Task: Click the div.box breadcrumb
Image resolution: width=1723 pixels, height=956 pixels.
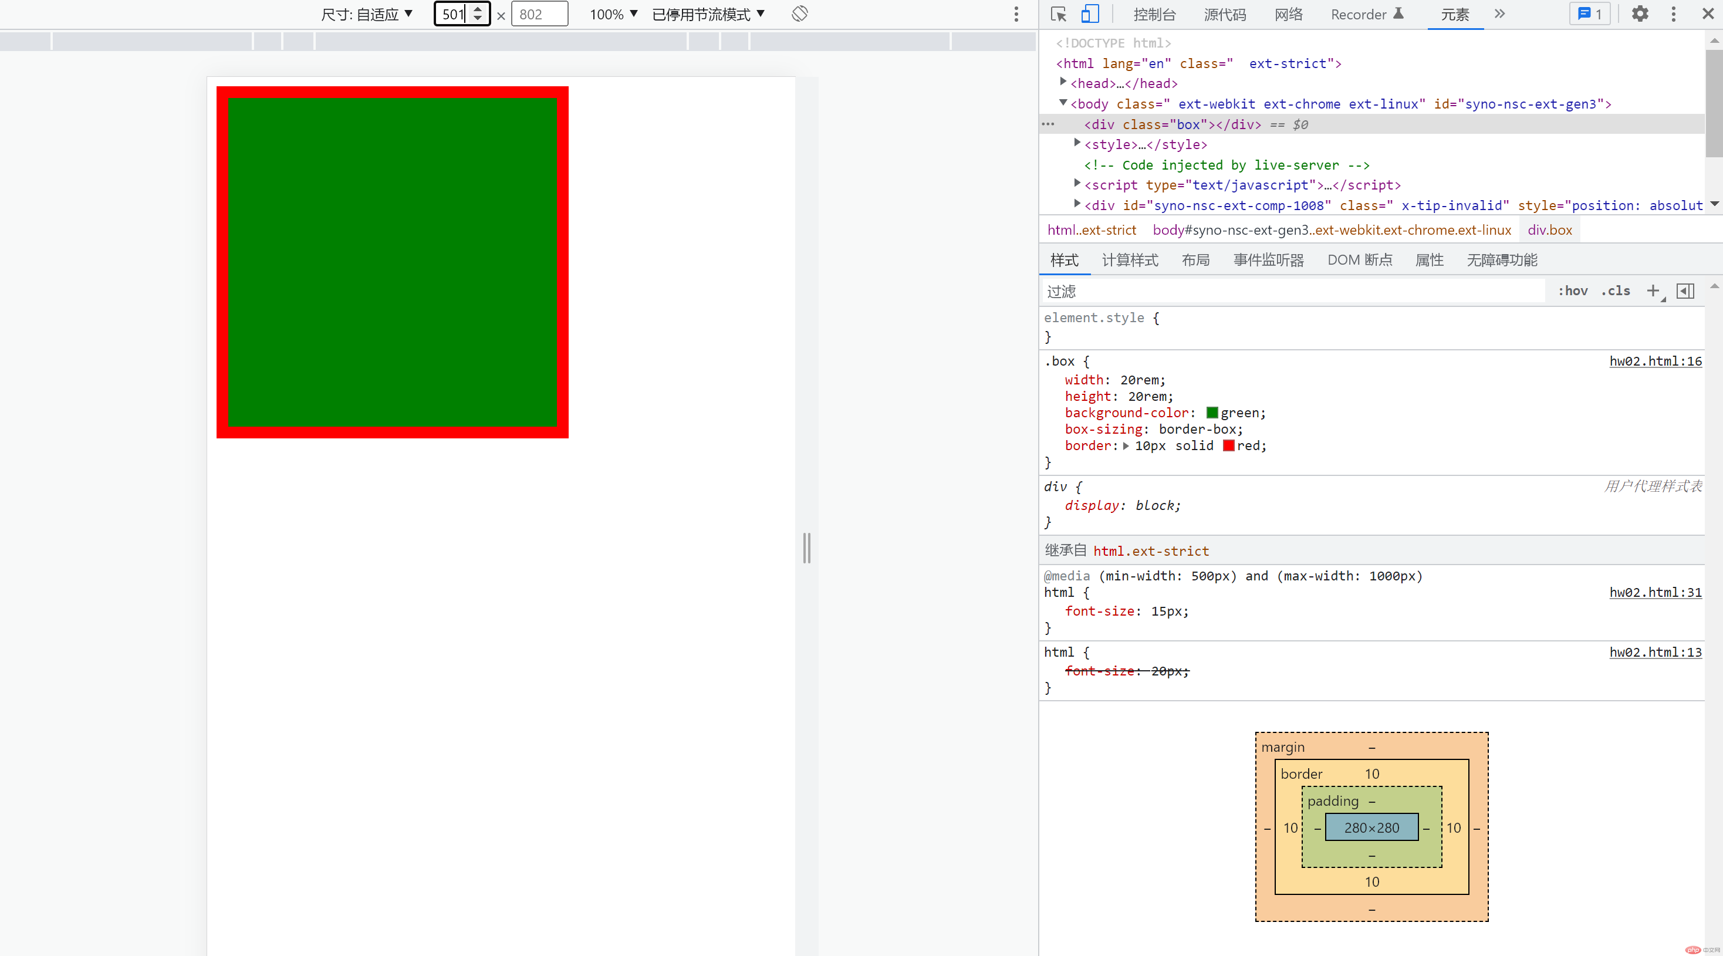Action: coord(1549,230)
